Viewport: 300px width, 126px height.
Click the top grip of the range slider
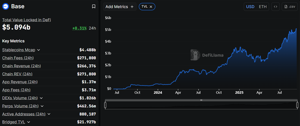pos(201,100)
